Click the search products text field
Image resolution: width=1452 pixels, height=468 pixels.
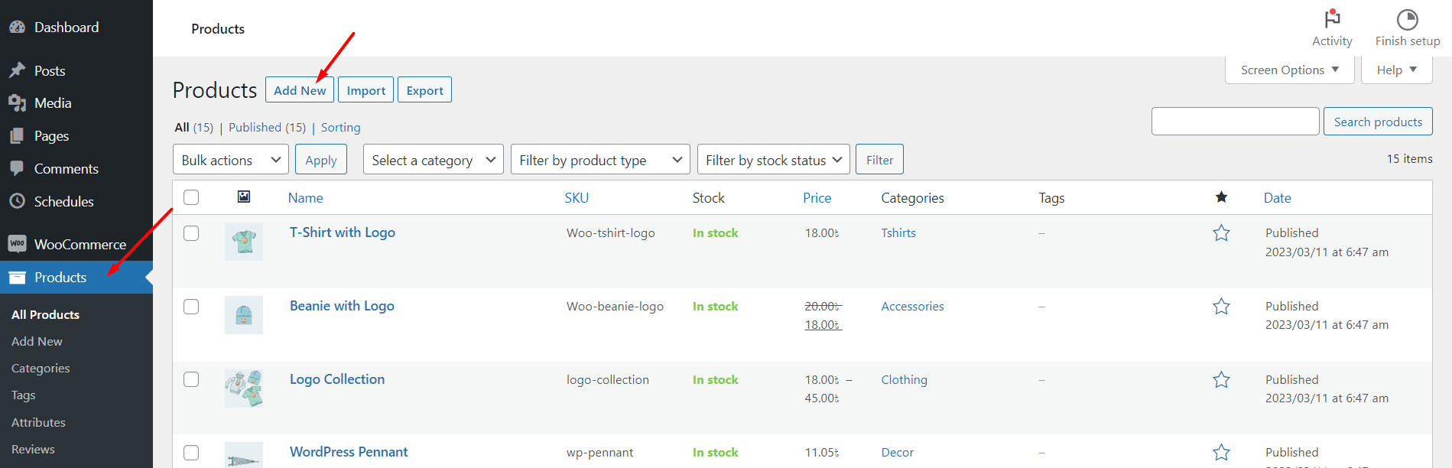coord(1235,122)
